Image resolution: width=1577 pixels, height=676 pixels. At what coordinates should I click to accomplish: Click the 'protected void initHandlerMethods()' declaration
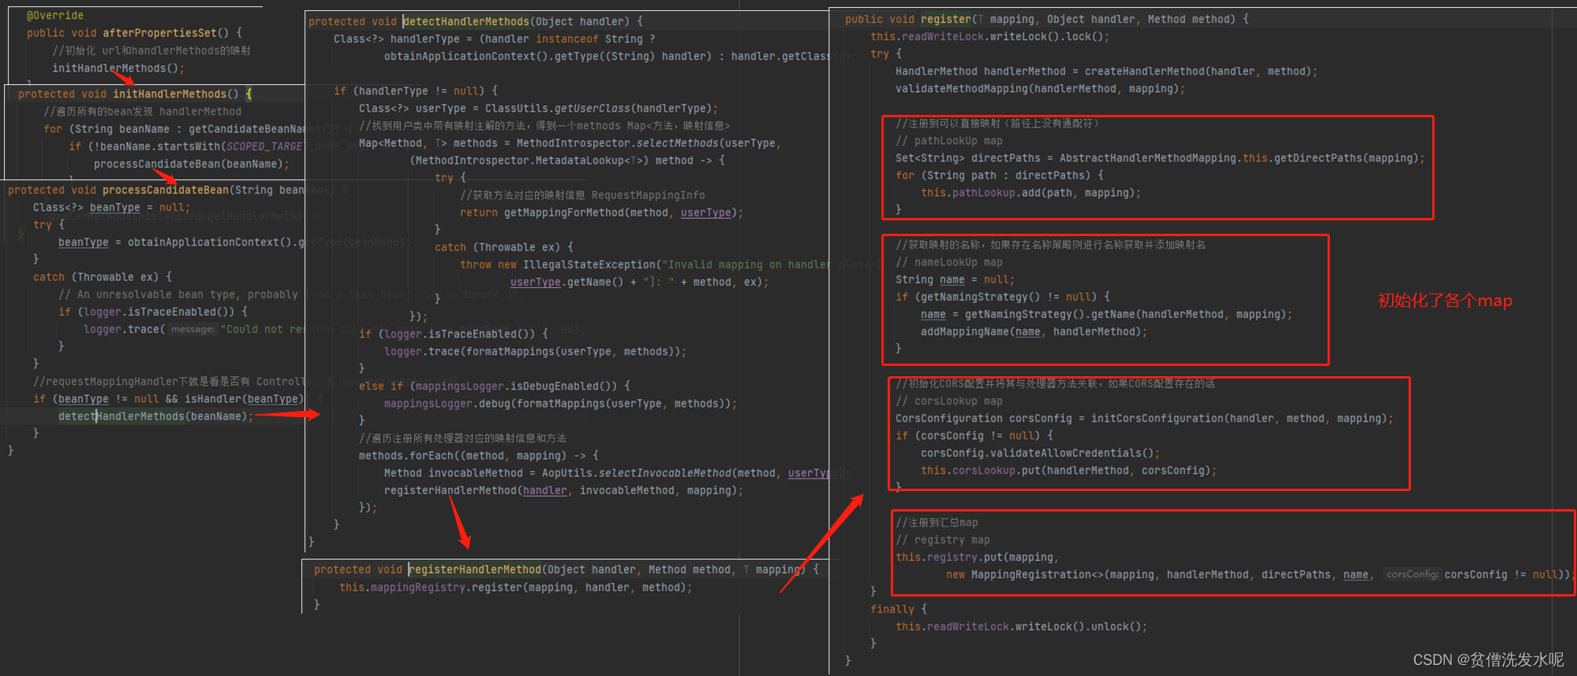pos(135,94)
